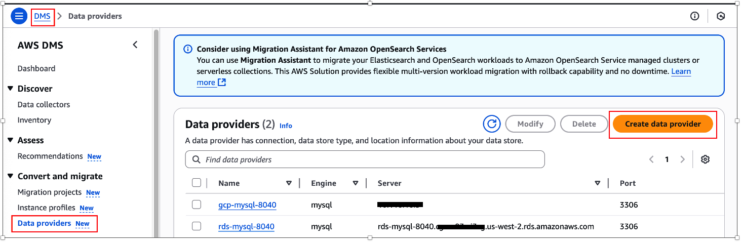Viewport: 742px width, 243px height.
Task: Open Instance profiles in the sidebar
Action: 47,208
